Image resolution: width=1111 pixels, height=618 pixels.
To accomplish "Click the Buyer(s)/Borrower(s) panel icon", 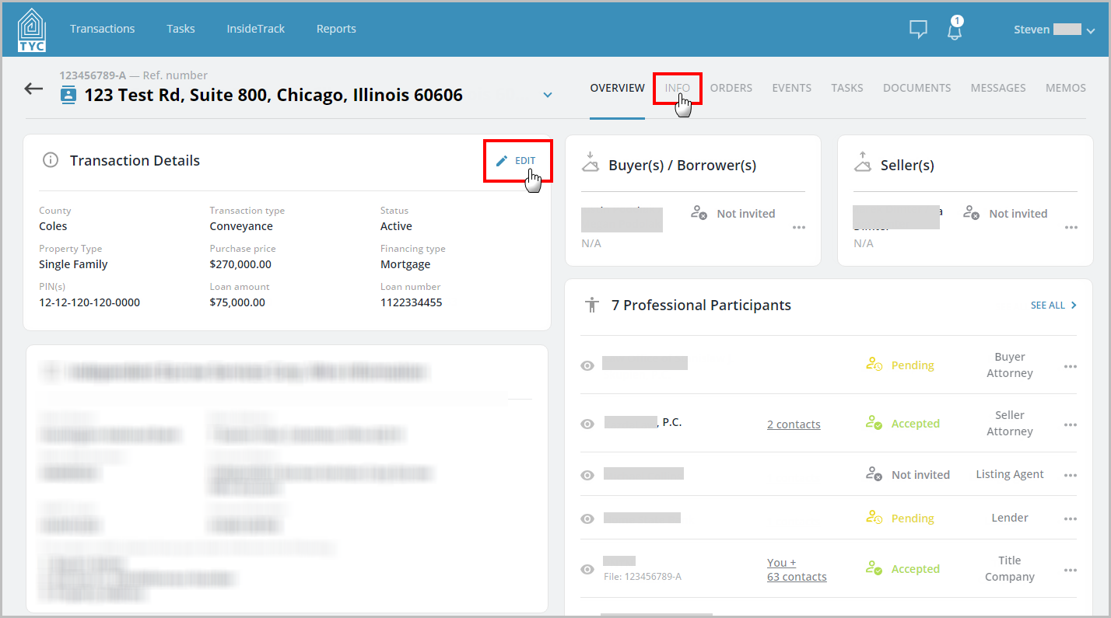I will [591, 164].
